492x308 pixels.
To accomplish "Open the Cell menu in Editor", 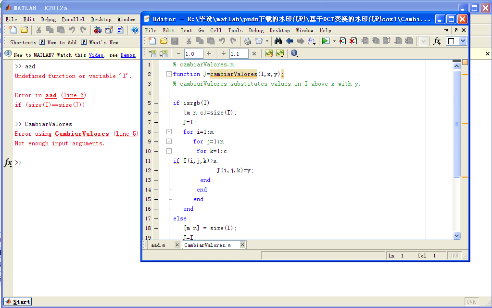I will 216,30.
